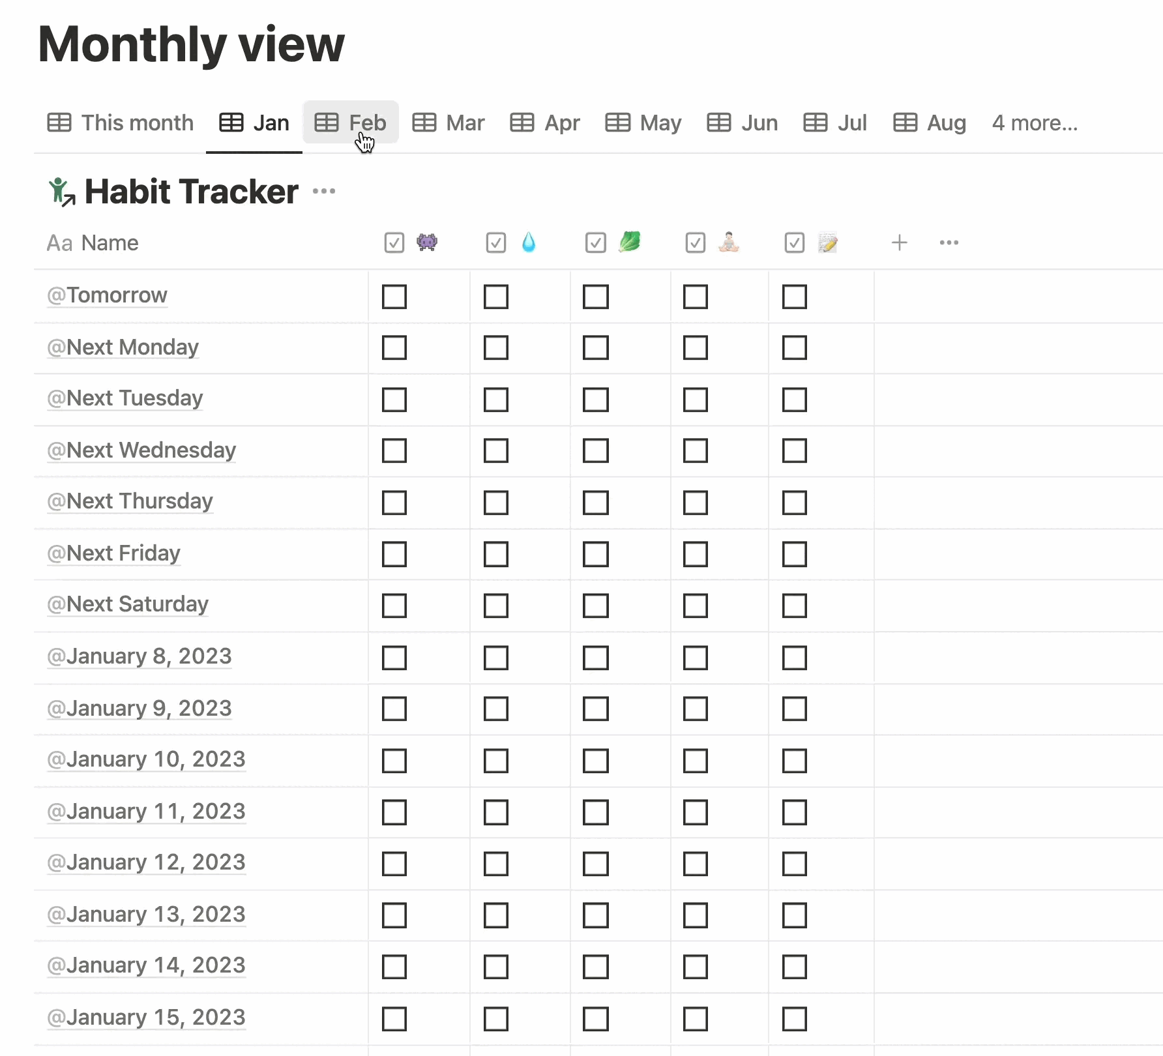Click the @January 11, 2023 entry
Screen dimensions: 1163x1056
click(x=146, y=812)
